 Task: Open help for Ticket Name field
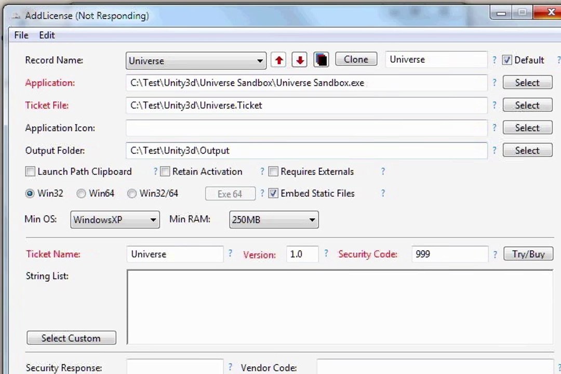pyautogui.click(x=230, y=253)
